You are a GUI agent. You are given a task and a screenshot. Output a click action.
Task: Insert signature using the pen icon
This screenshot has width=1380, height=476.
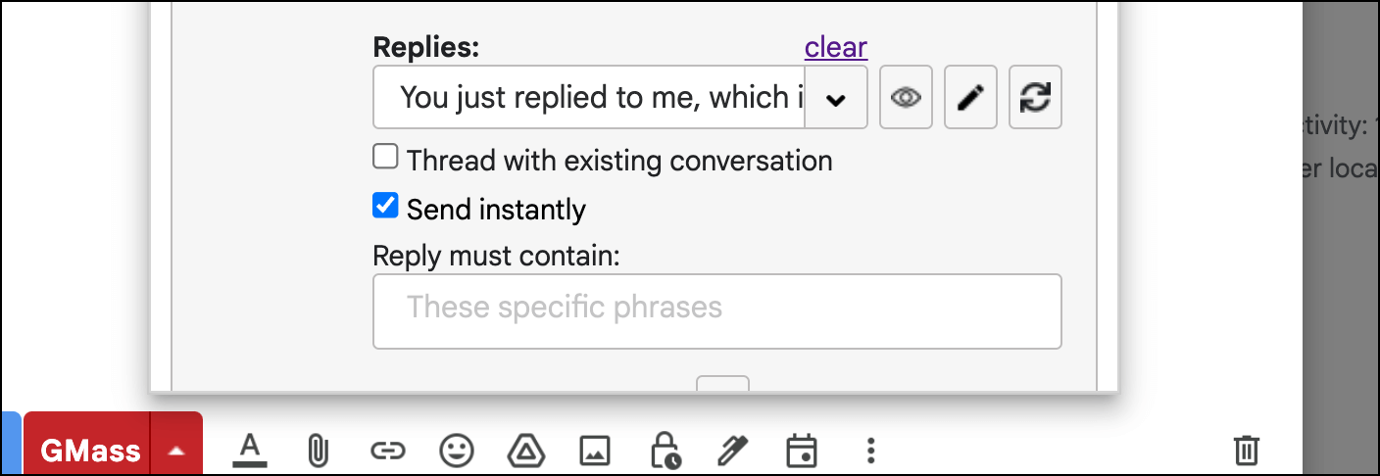pyautogui.click(x=731, y=451)
